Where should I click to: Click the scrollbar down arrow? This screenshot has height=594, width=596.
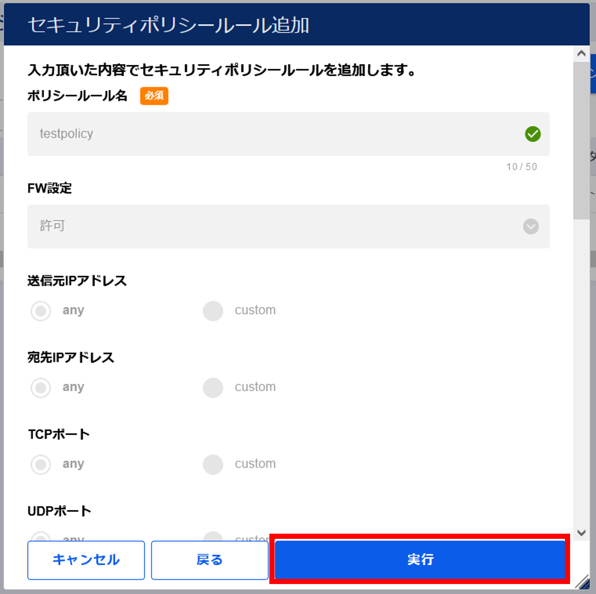click(581, 533)
